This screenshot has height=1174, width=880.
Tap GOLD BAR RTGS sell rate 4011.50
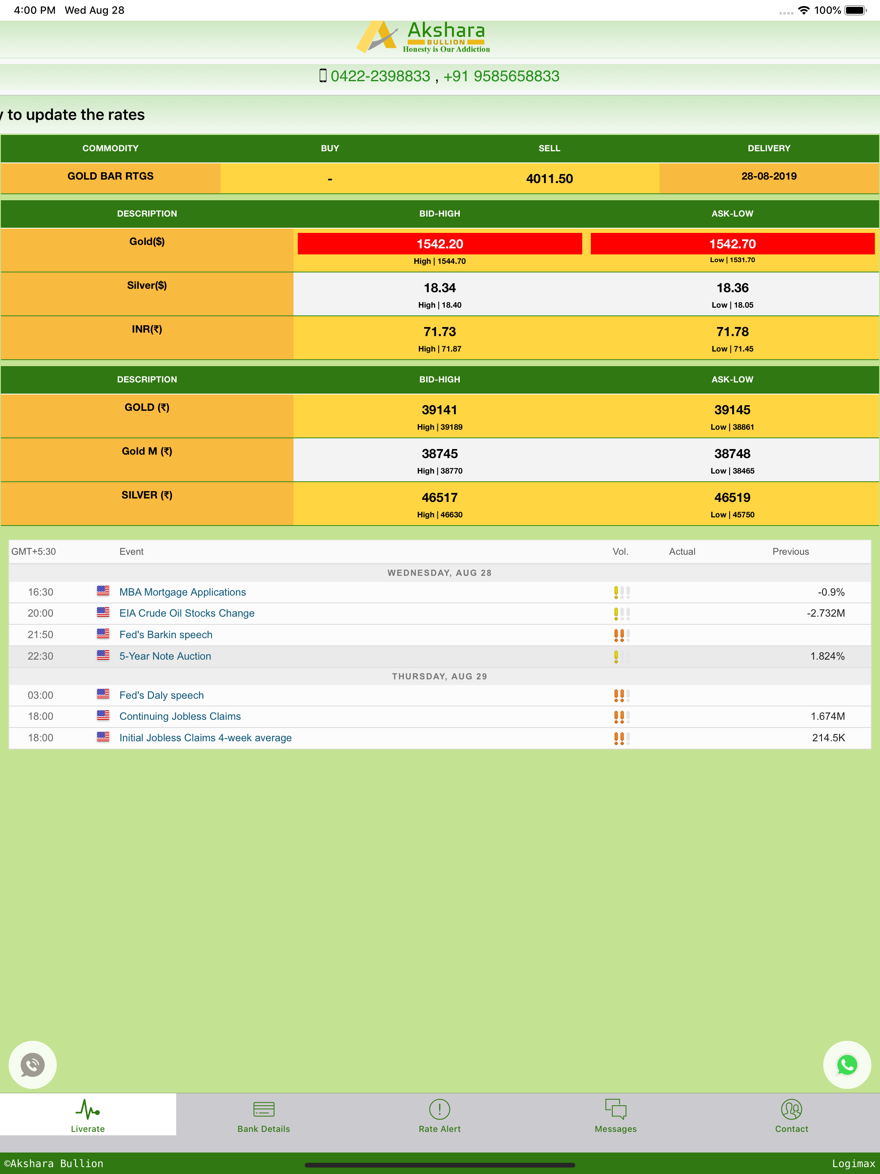pos(549,178)
